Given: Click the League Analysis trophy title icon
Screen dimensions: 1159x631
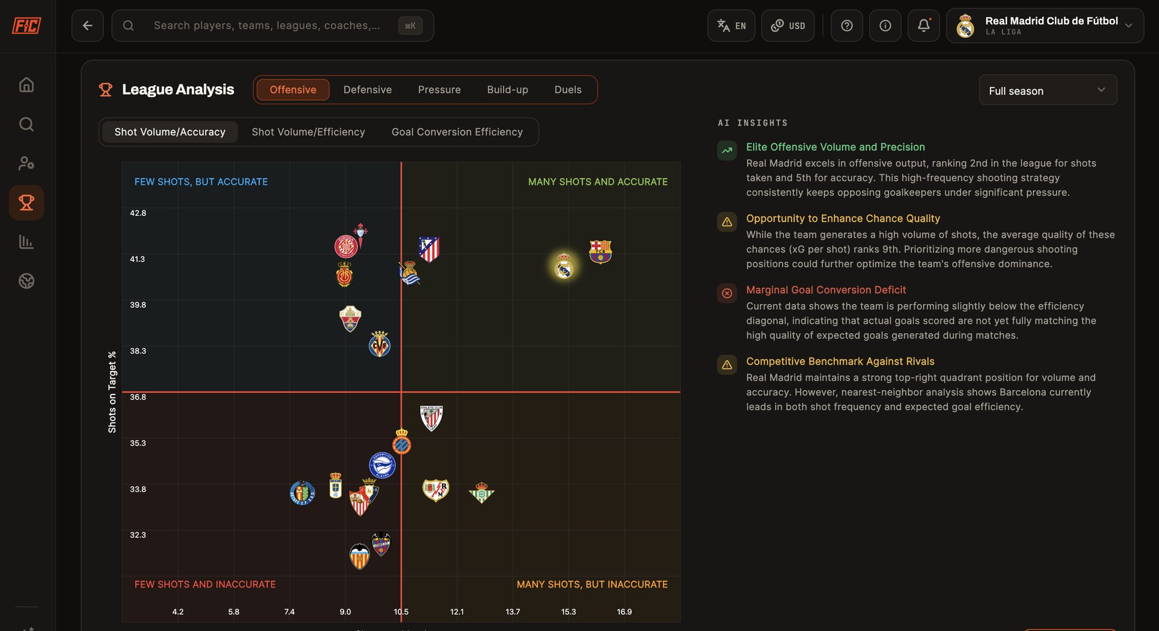Looking at the screenshot, I should click(106, 90).
